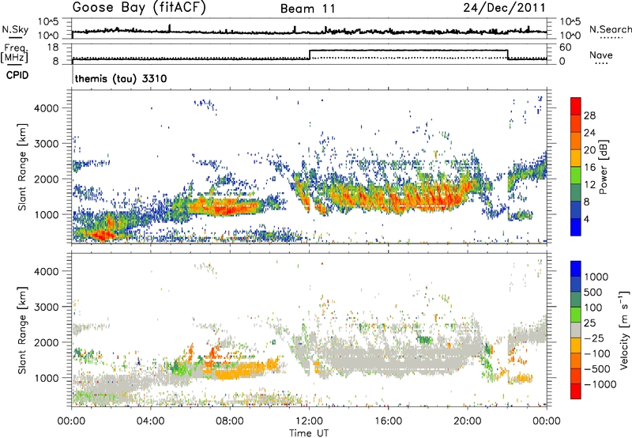Viewport: 632px width, 438px height.
Task: Click the "1000" tick label of velocity panel axis
Action: [46, 378]
